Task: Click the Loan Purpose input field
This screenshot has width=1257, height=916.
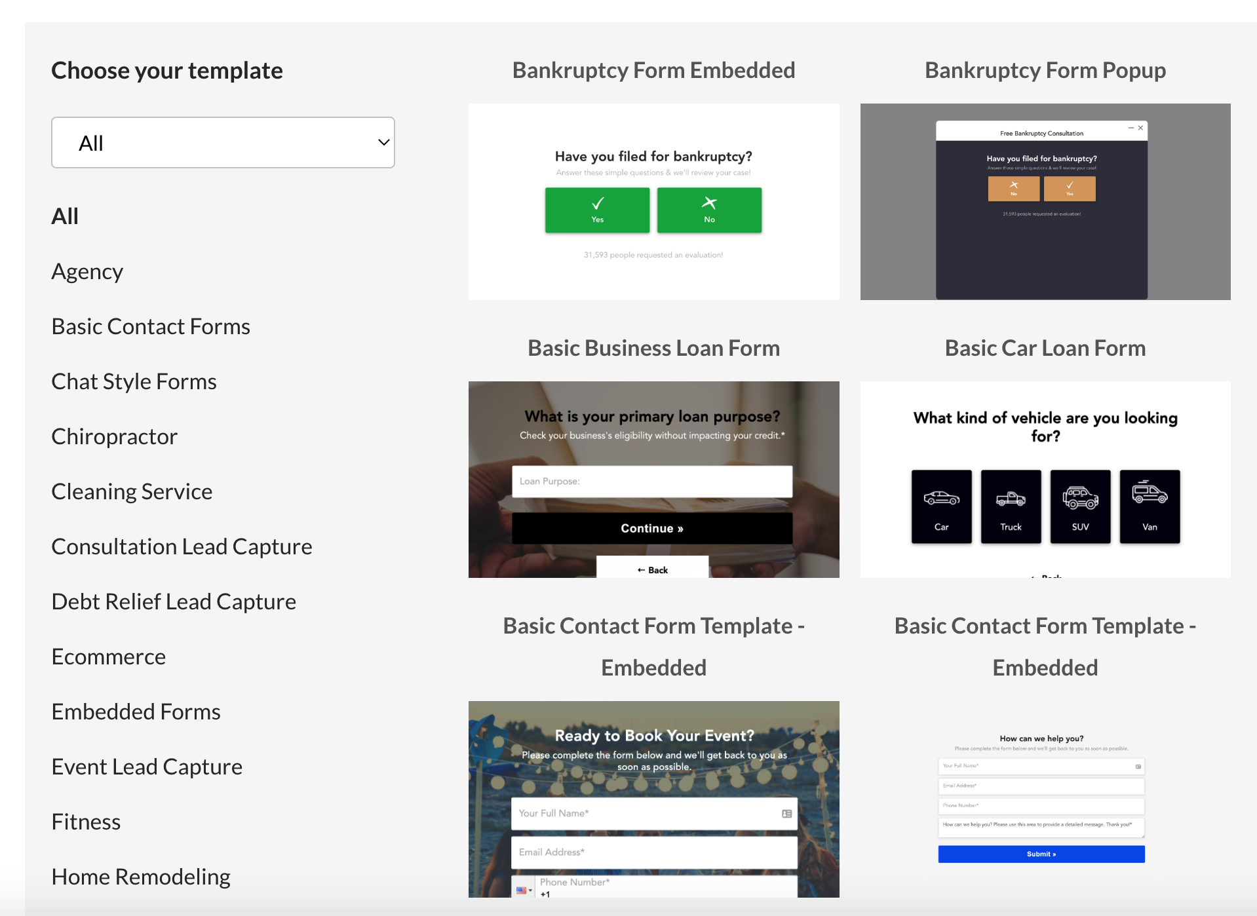Action: tap(652, 482)
